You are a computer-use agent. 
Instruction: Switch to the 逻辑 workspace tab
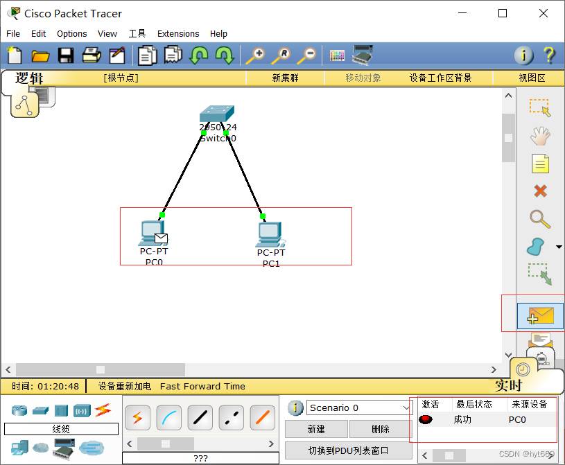click(x=29, y=78)
